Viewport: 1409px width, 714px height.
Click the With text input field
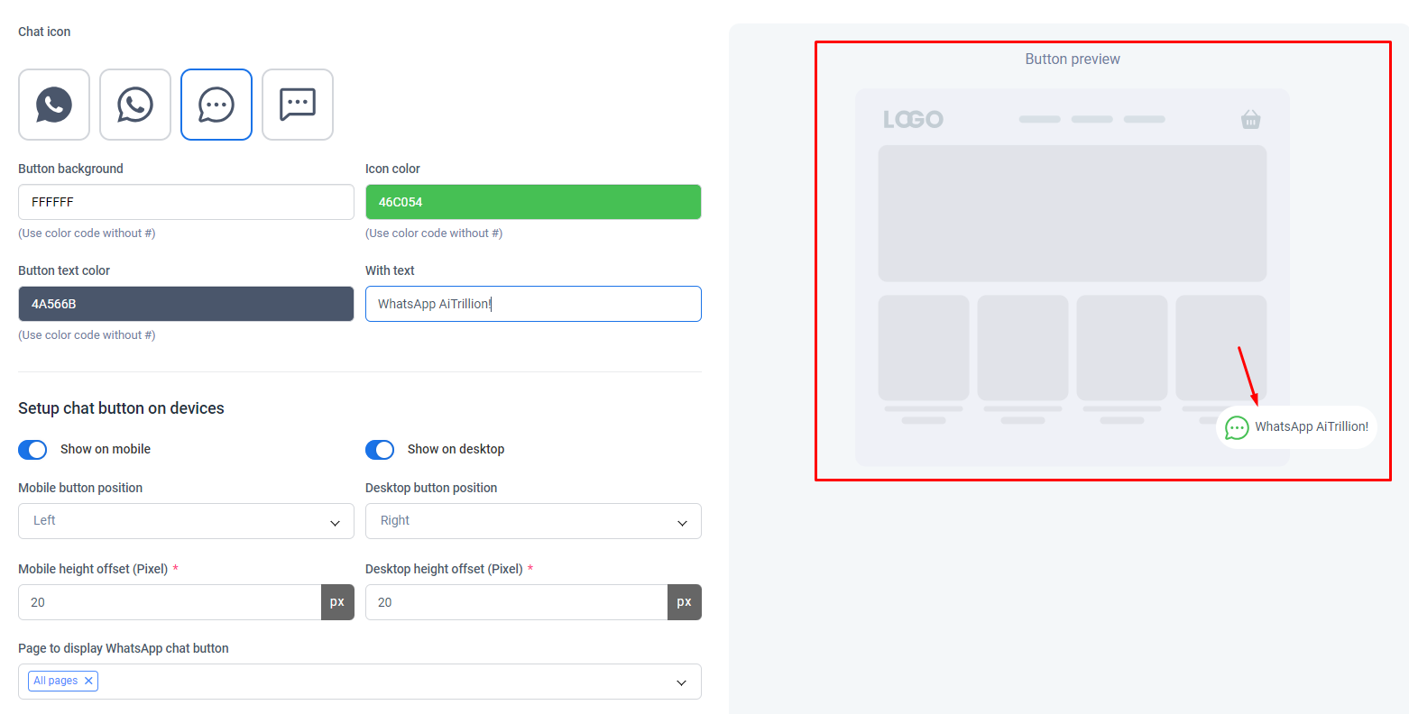point(533,304)
